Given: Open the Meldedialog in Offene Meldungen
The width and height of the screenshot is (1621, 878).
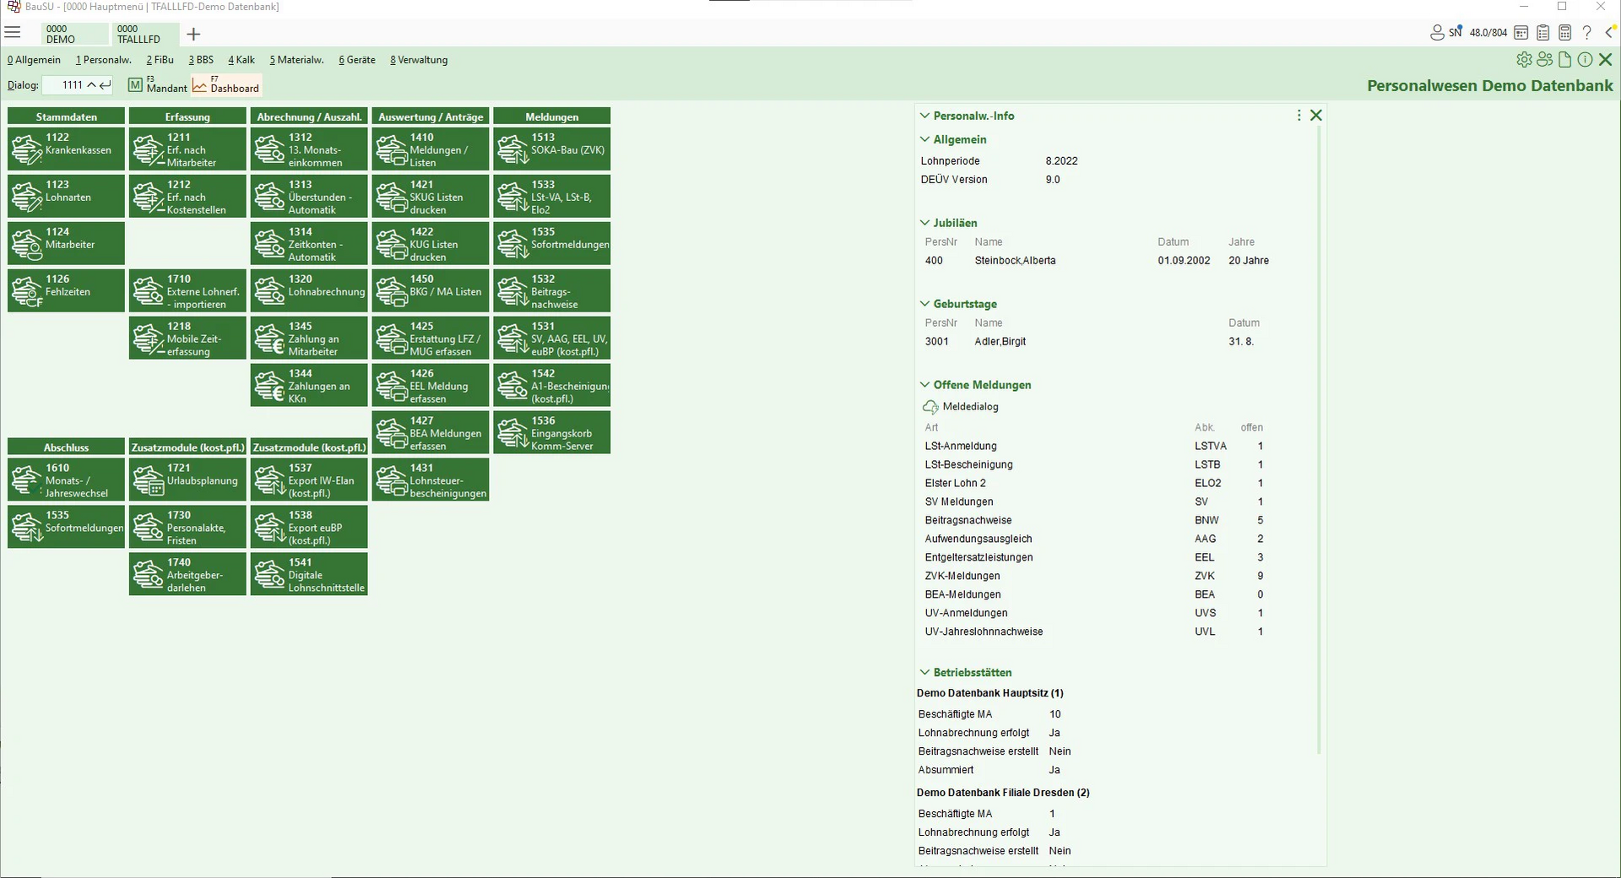Looking at the screenshot, I should click(x=969, y=406).
